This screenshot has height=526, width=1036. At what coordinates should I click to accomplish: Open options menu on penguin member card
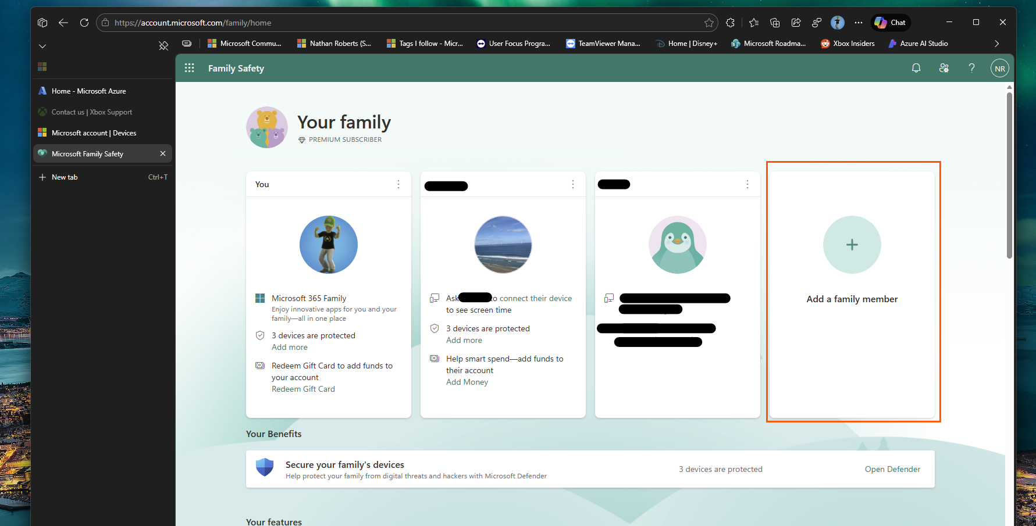click(x=747, y=184)
